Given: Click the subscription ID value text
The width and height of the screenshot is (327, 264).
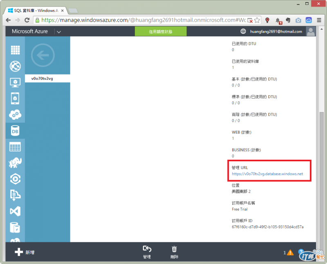Looking at the screenshot, I should click(268, 227).
